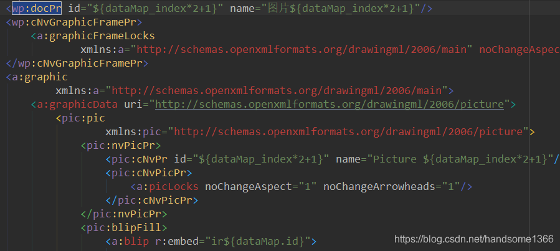Image resolution: width=560 pixels, height=251 pixels.
Task: Click the noChangeAspect="1" attribute of a:picLocks
Action: (x=261, y=186)
